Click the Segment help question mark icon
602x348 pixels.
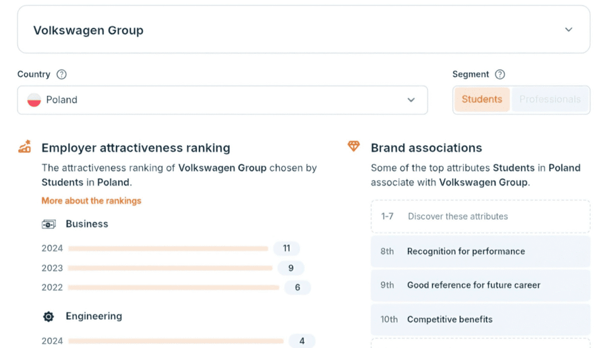point(500,75)
